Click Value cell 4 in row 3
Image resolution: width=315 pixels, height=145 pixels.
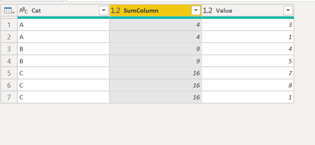[248, 49]
